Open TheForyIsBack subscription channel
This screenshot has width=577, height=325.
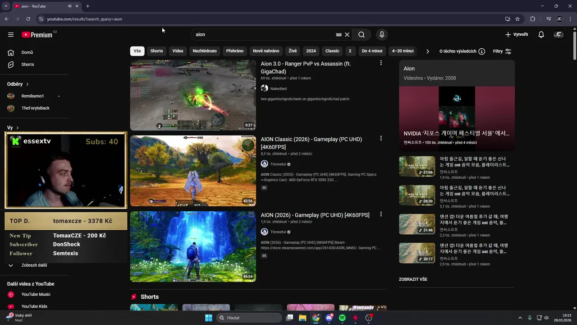point(35,108)
